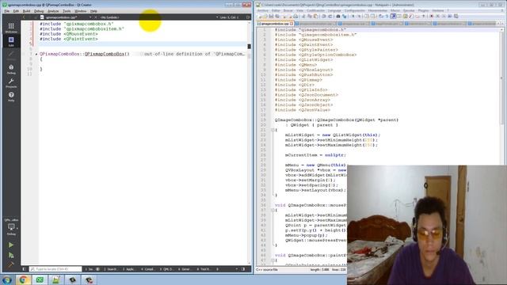This screenshot has height=285, width=507.
Task: Open Debug menu in Qt Creator
Action: pyautogui.click(x=39, y=11)
